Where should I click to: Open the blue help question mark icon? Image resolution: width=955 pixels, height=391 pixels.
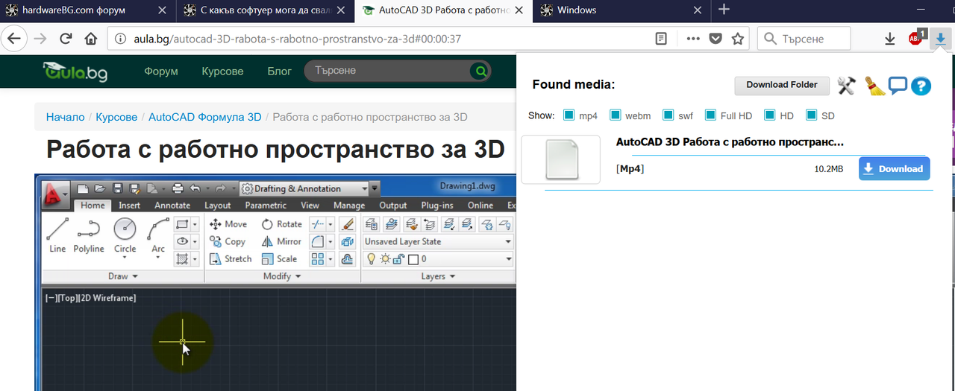coord(921,86)
